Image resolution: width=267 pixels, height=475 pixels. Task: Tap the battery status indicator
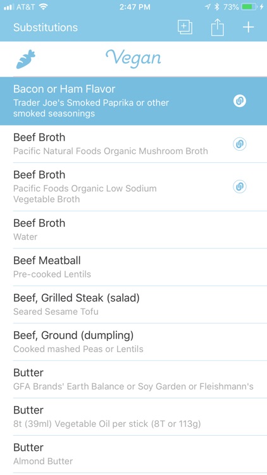(249, 7)
